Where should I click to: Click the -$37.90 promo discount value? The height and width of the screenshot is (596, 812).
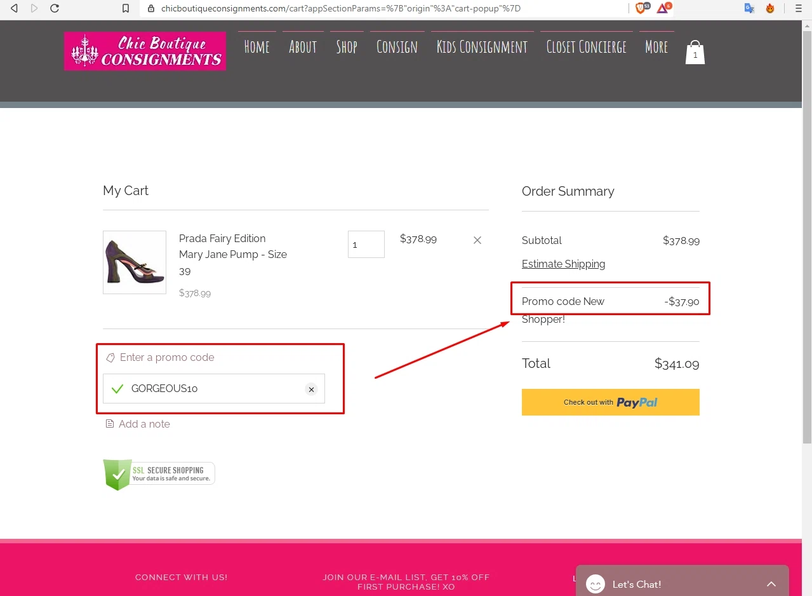coord(682,302)
